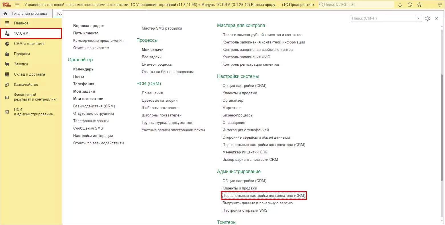Open the Склад и доставка icon
Image resolution: width=445 pixels, height=225 pixels.
[7, 74]
